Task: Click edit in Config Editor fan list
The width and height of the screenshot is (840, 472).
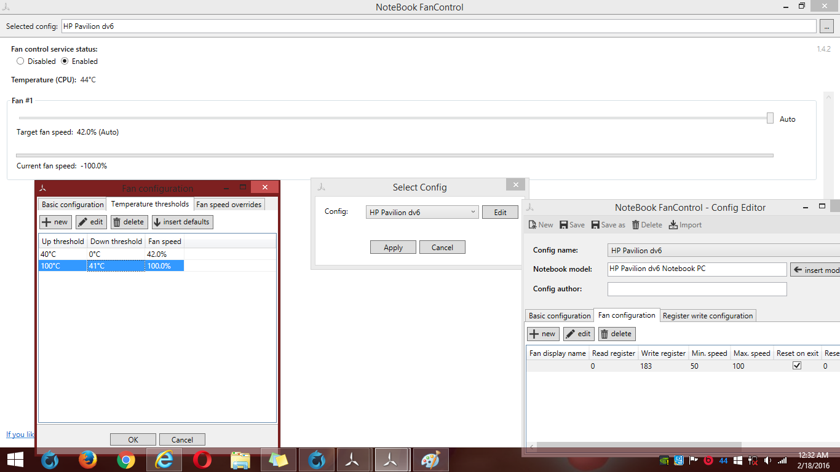Action: pyautogui.click(x=579, y=334)
